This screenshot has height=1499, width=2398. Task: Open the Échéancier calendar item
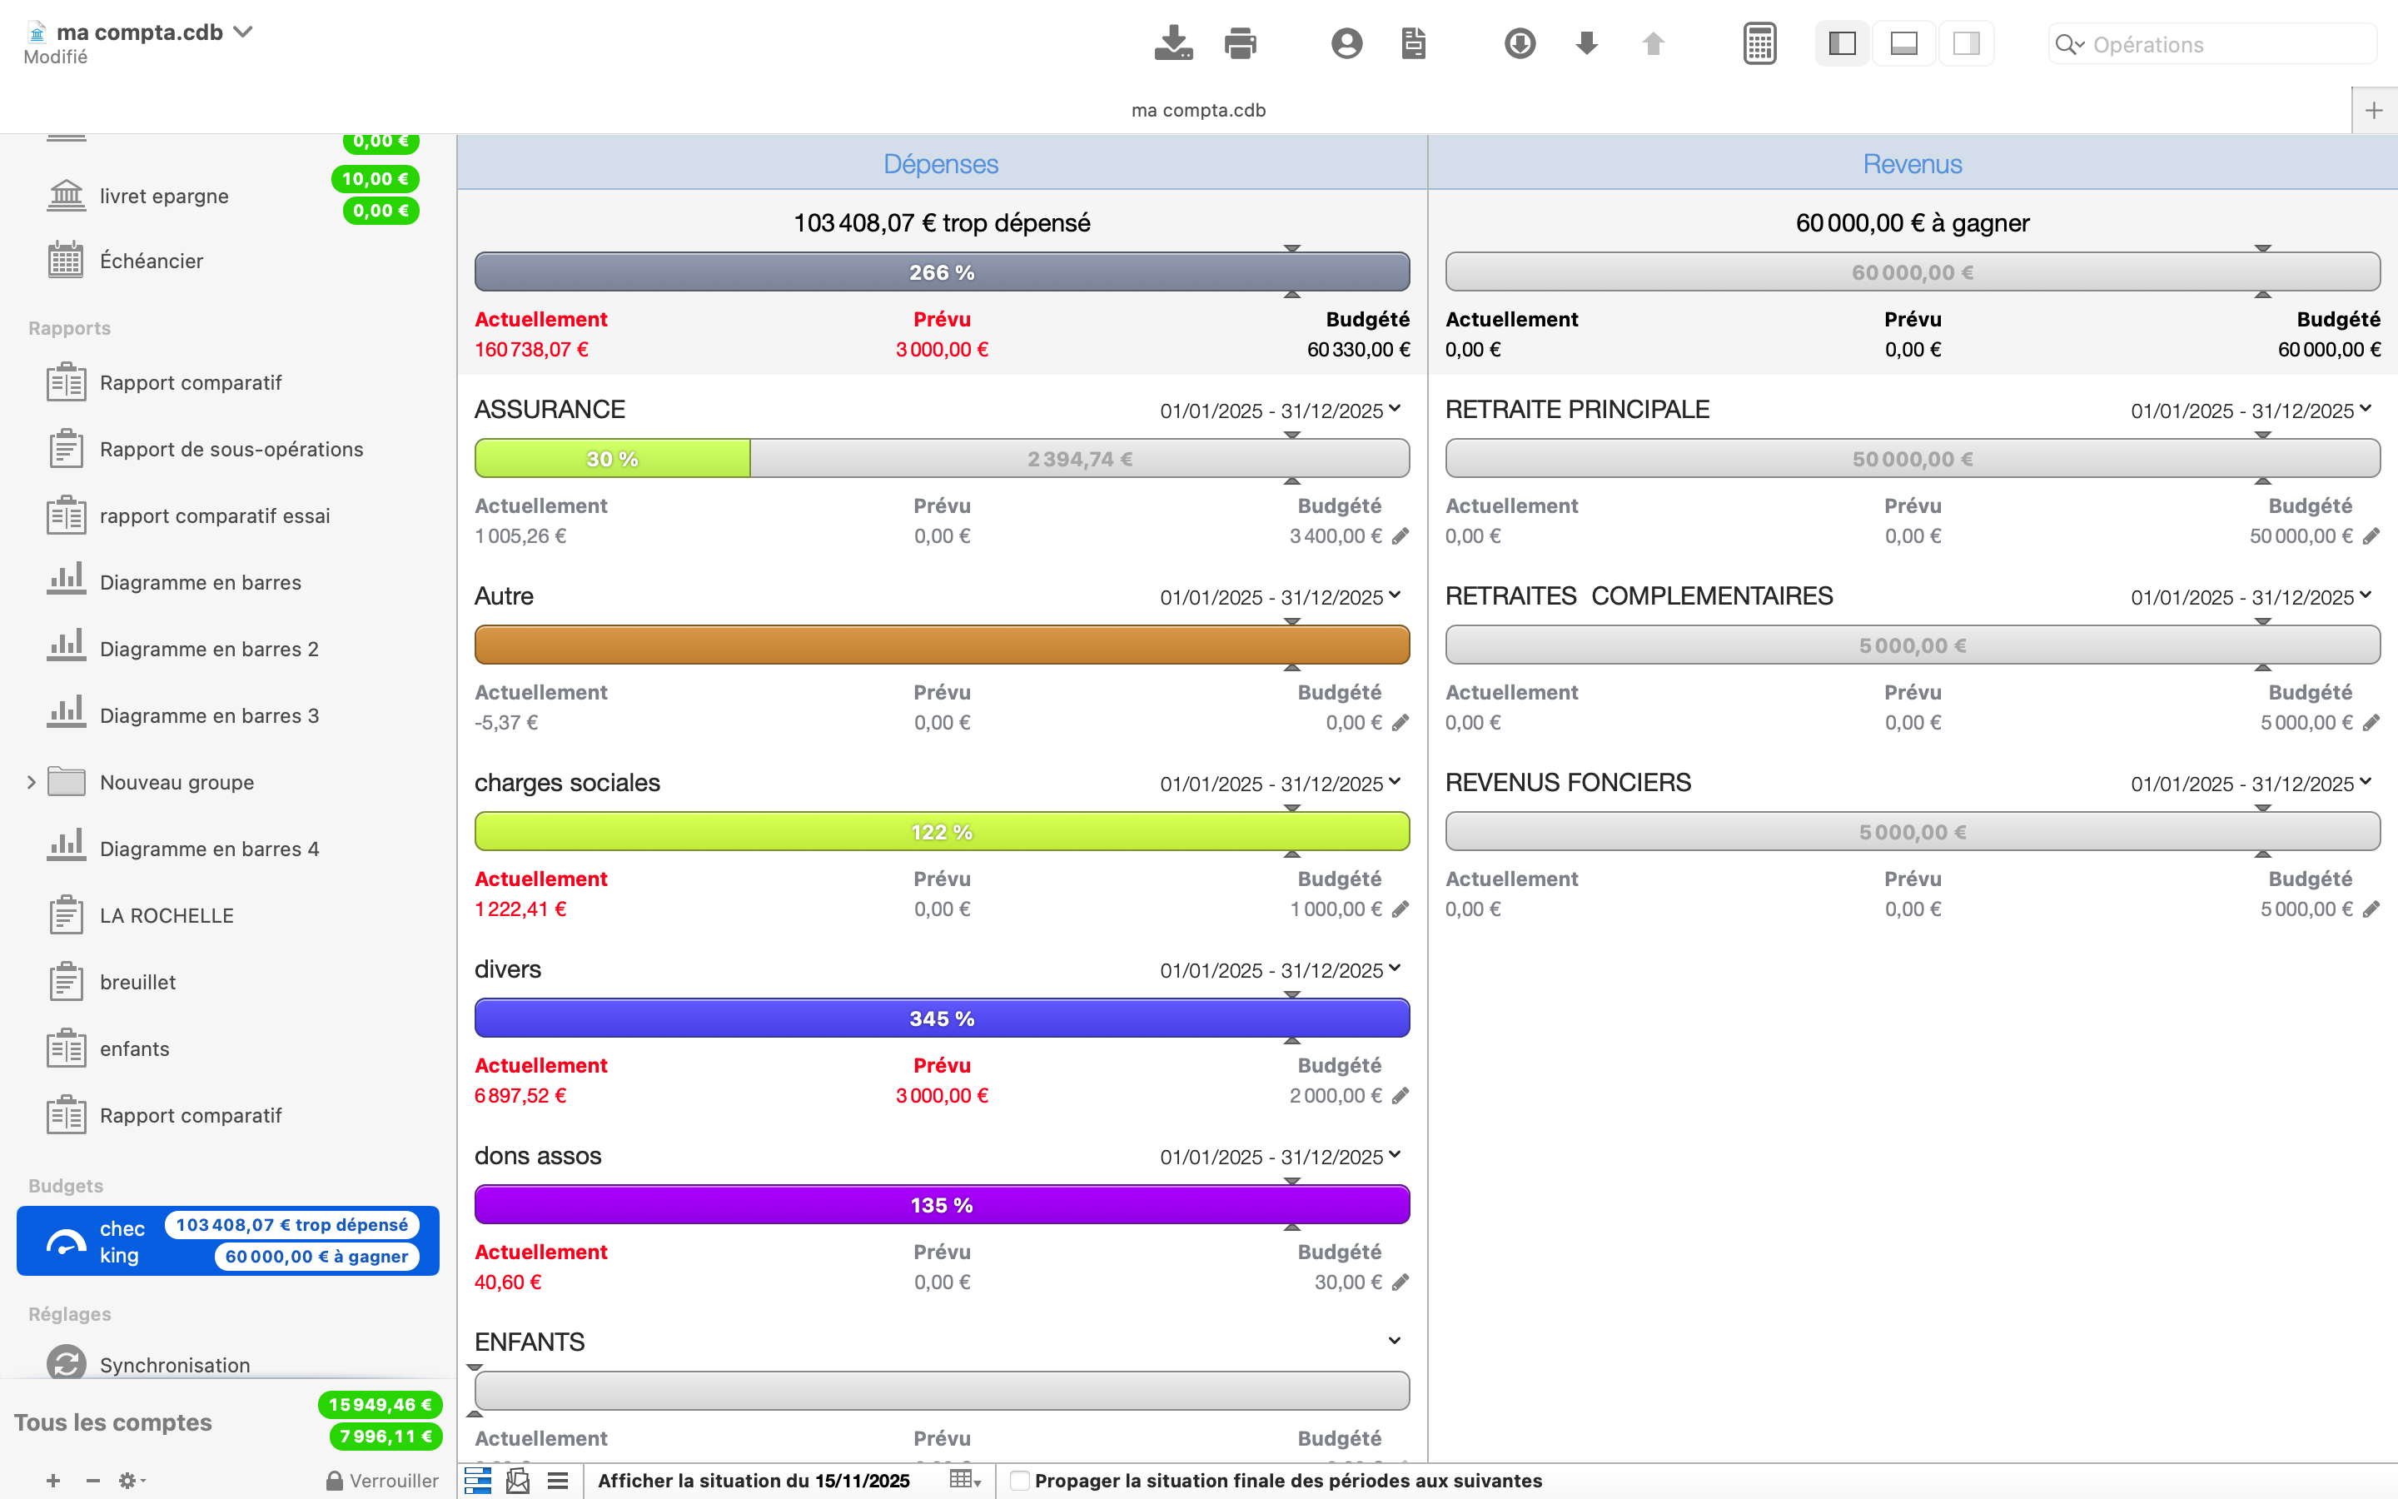(x=151, y=261)
